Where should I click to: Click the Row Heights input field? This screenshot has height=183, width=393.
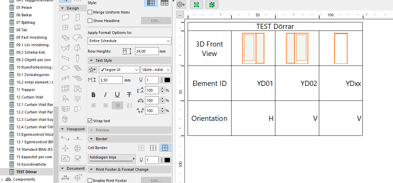pyautogui.click(x=147, y=51)
